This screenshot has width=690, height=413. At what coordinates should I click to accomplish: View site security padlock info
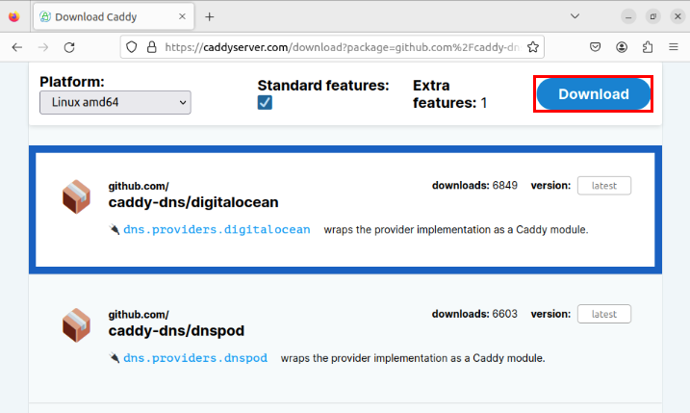coord(152,47)
